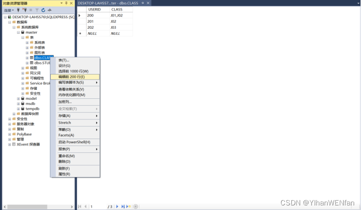Go to next row navigation button
Screen dimensions: 361x210
[x=117, y=206]
